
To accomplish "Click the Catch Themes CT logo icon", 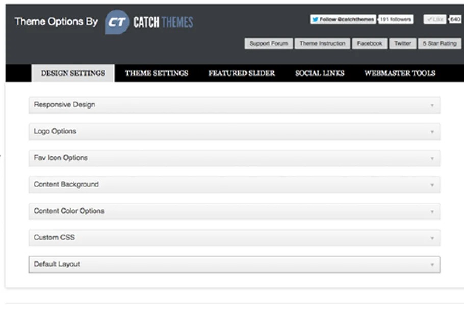I will pyautogui.click(x=116, y=22).
